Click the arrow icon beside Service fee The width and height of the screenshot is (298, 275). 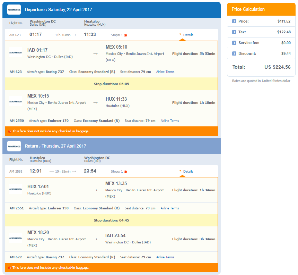(234, 43)
